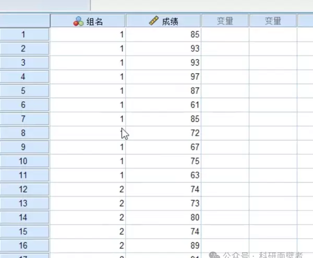Click the ruler scale icon in 成绩 header
The image size is (313, 258).
(153, 21)
